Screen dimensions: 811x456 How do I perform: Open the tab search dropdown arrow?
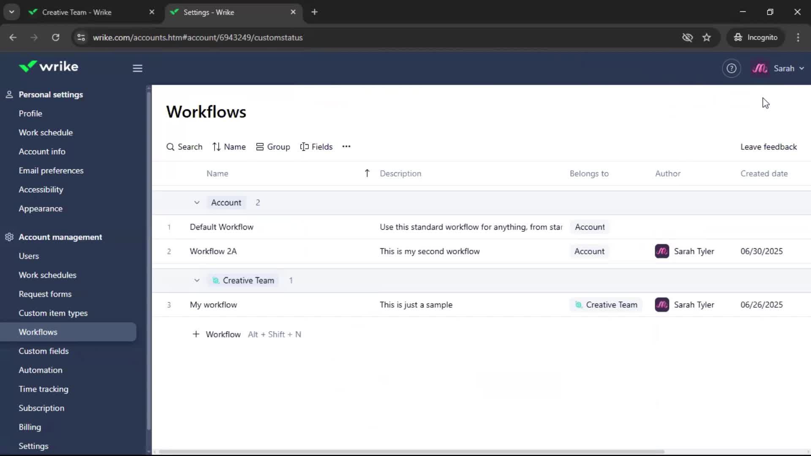(12, 12)
